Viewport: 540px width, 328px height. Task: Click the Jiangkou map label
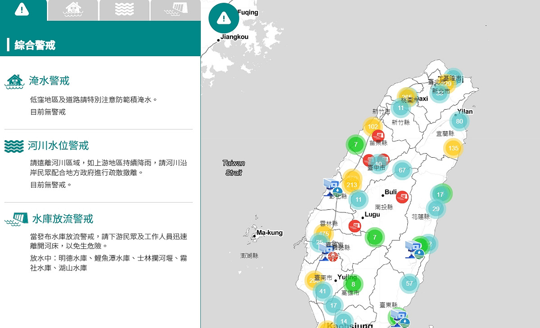(234, 37)
